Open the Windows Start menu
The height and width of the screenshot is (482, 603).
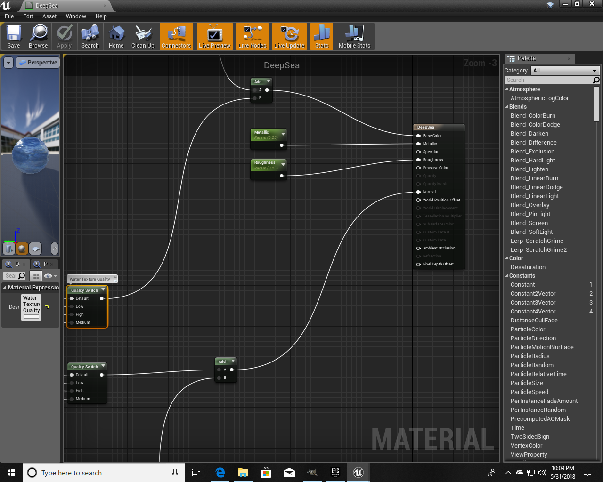point(11,473)
